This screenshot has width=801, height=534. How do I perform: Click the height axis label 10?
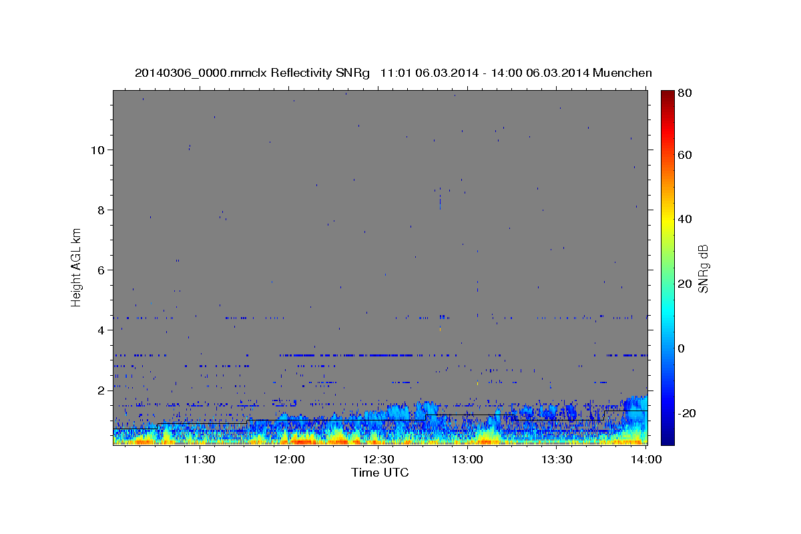coord(97,150)
